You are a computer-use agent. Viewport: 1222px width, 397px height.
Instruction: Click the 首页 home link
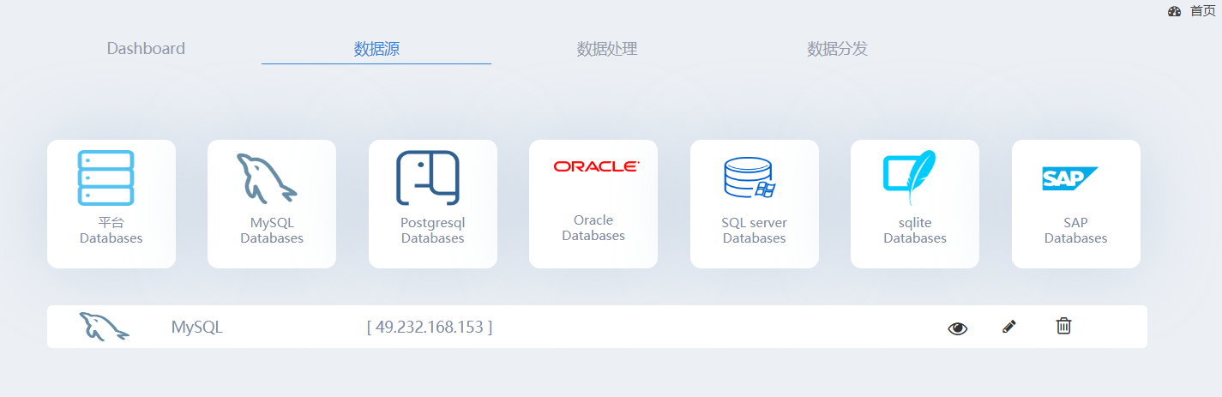click(1202, 11)
